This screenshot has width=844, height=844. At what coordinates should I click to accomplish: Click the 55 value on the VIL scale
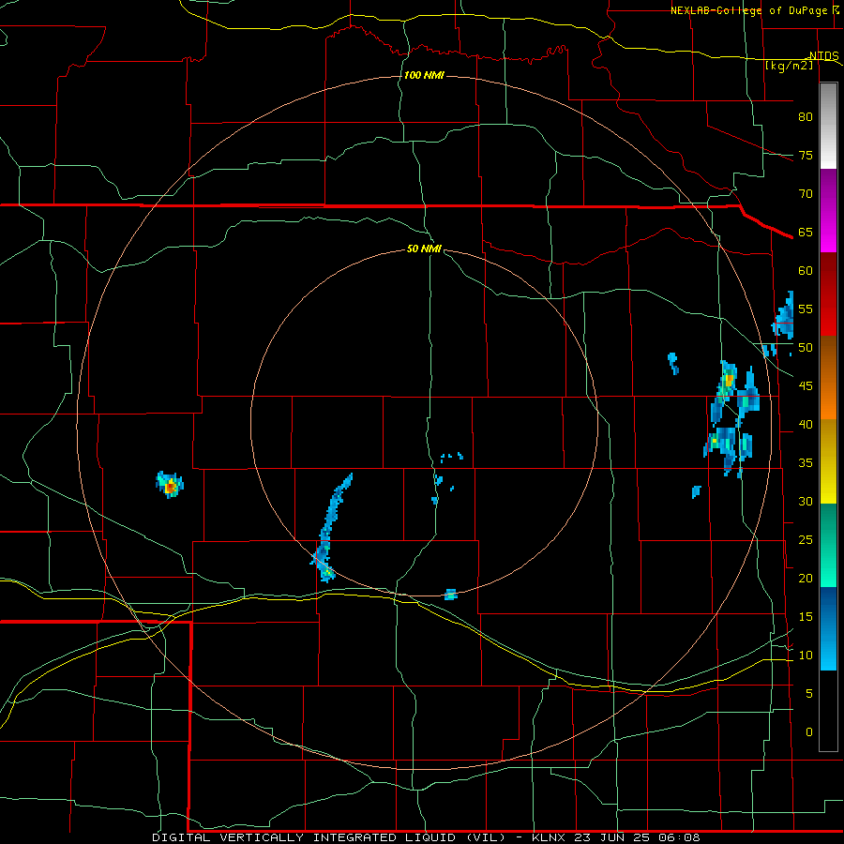[x=806, y=309]
